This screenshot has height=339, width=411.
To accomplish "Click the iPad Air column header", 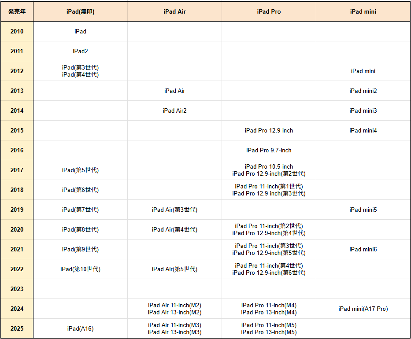I will [174, 12].
